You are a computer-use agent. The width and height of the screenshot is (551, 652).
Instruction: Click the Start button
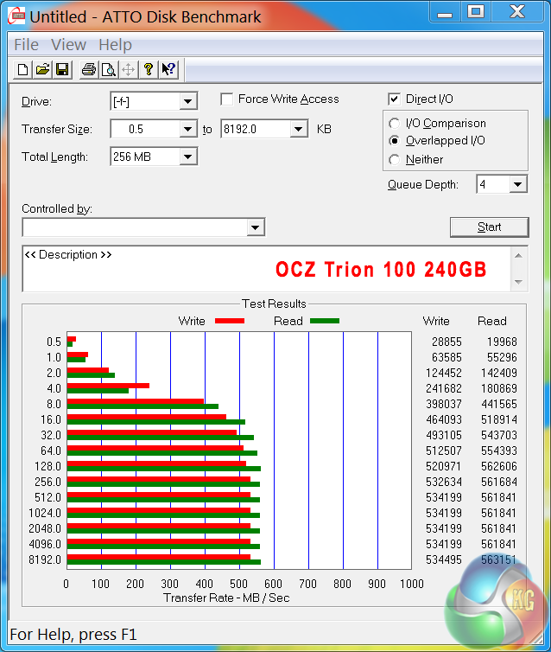[489, 227]
